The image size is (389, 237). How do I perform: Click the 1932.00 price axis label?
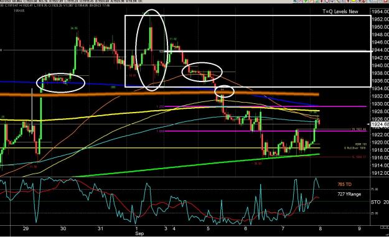[380, 96]
